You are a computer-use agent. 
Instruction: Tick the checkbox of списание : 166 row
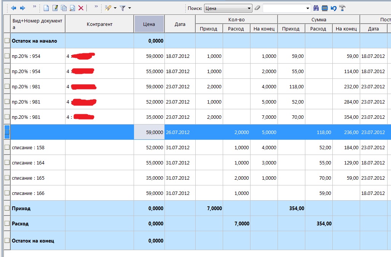click(7, 193)
